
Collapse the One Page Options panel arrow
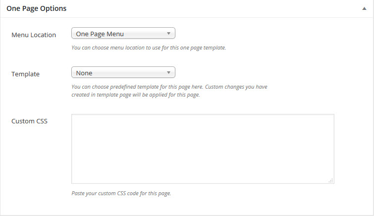tap(364, 8)
